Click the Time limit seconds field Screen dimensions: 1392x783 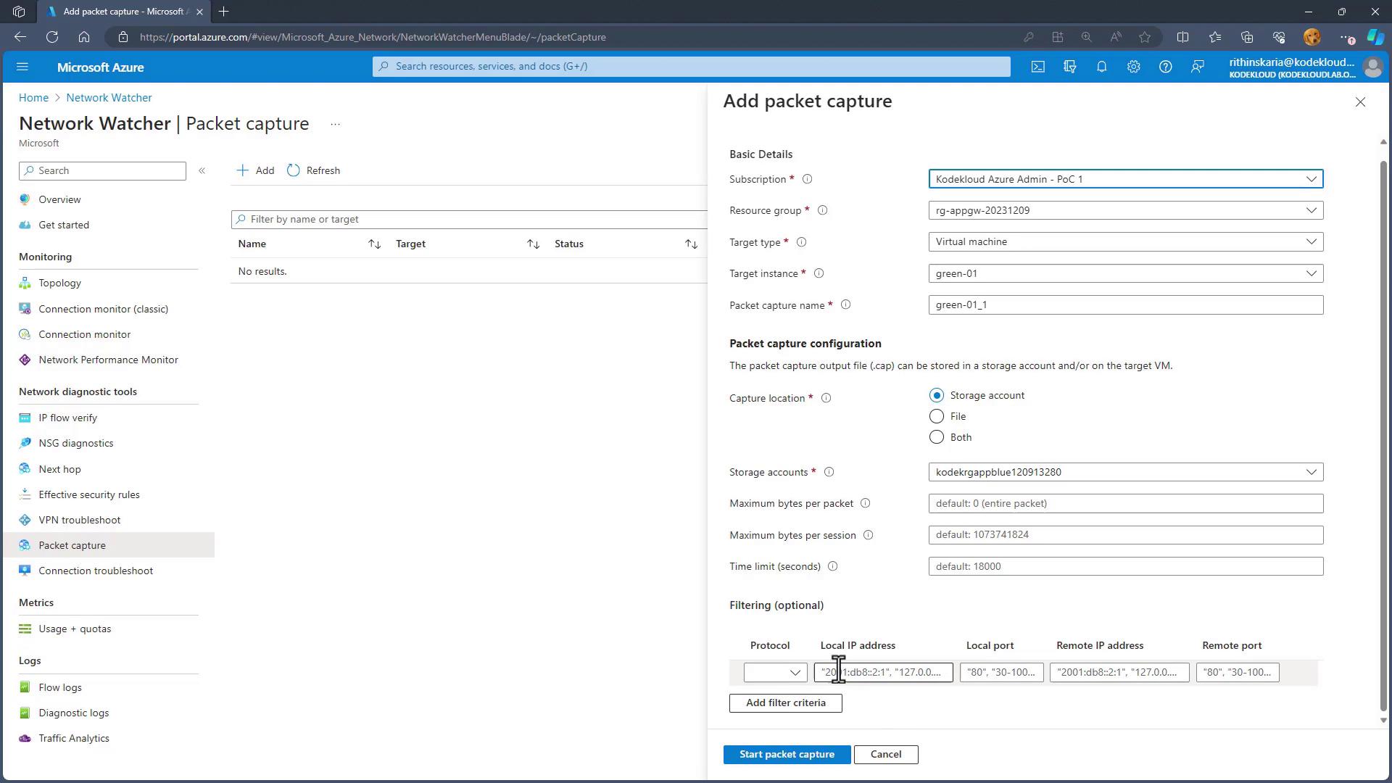coord(1125,566)
